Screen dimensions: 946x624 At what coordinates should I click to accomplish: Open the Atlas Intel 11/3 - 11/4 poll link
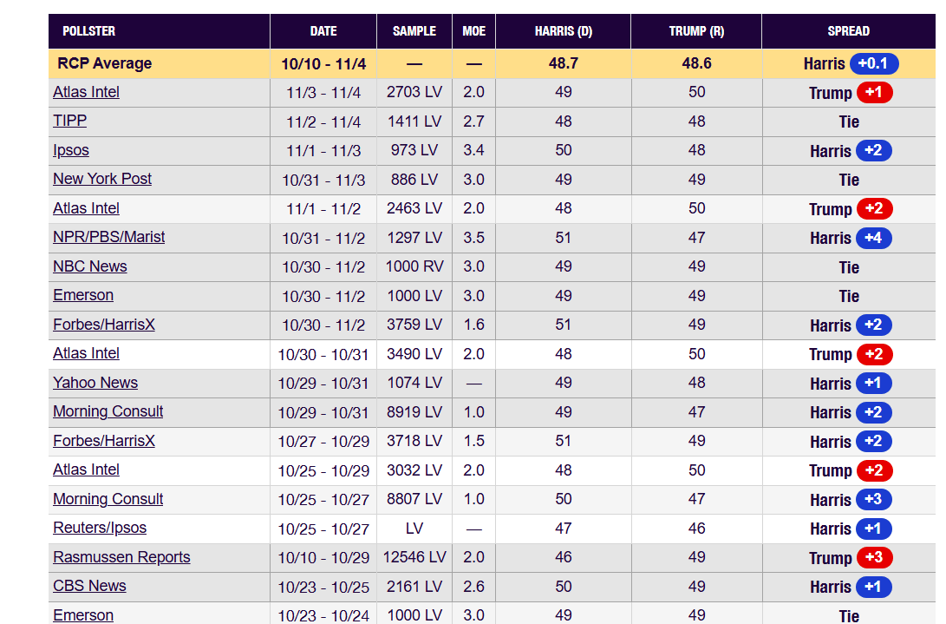pyautogui.click(x=86, y=92)
